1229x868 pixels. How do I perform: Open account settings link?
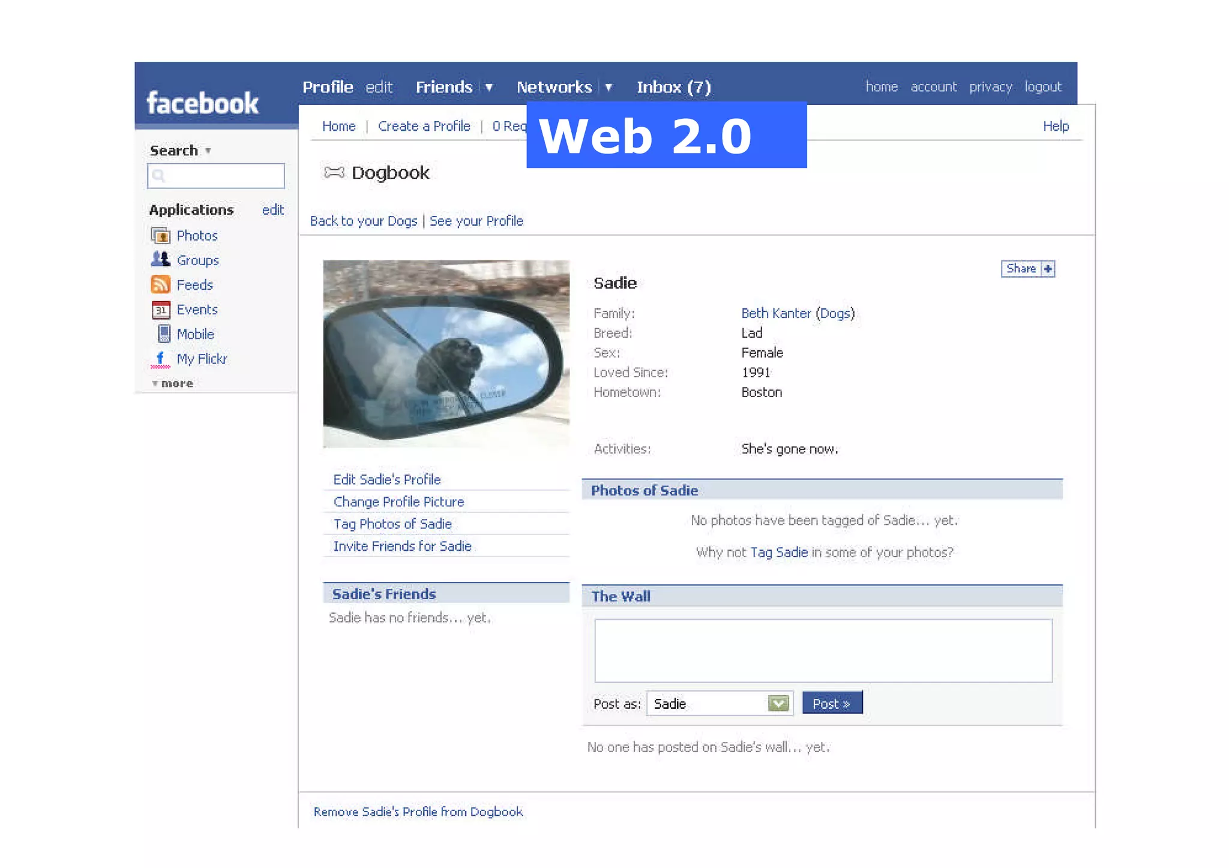[x=934, y=87]
